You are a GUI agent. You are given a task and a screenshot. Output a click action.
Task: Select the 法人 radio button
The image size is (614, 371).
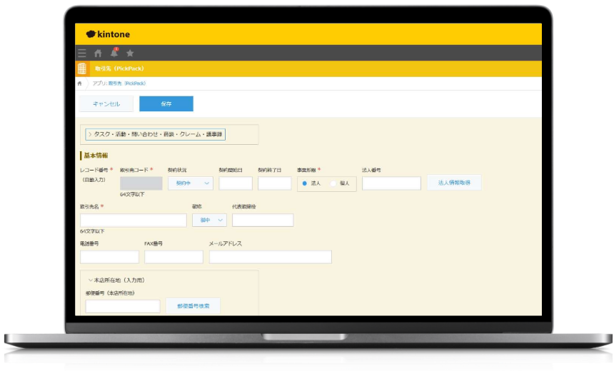coord(305,183)
